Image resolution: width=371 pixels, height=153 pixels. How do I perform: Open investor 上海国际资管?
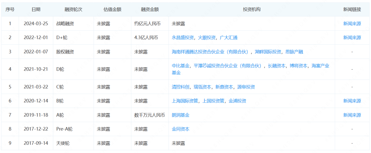(185, 101)
